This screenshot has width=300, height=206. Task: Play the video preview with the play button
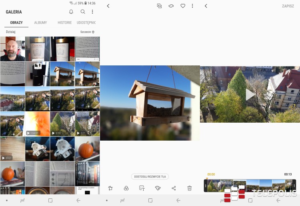(250, 95)
